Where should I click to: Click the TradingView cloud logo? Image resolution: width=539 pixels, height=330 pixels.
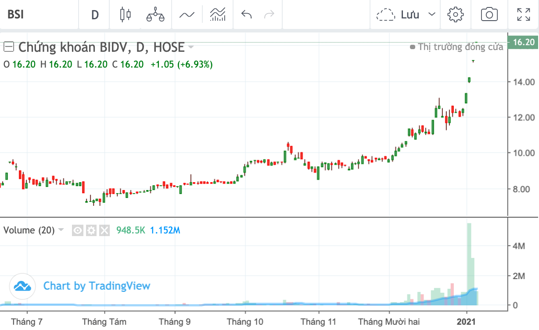pyautogui.click(x=22, y=286)
